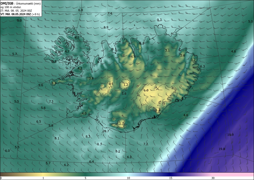
Task: Click the 6.4 value on the map
Action: coord(91,161)
